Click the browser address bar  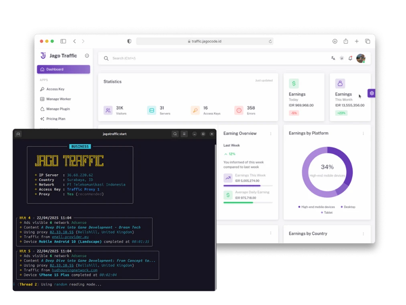204,41
